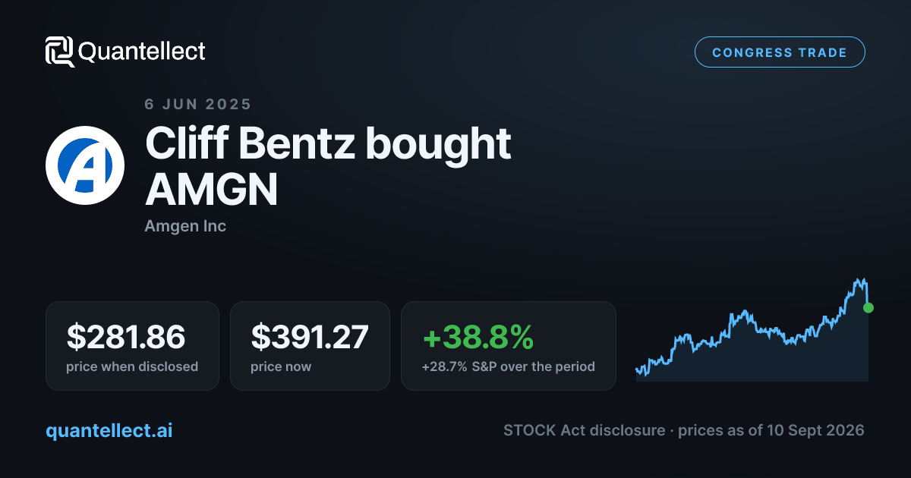The width and height of the screenshot is (911, 478).
Task: Click the STOCK Act disclosure footer text
Action: (584, 430)
